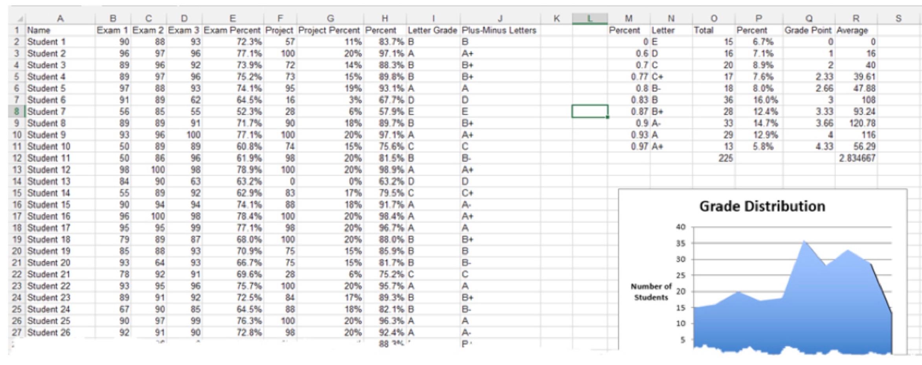The image size is (922, 365).
Task: Click the Grade Distribution chart title
Action: (x=762, y=206)
